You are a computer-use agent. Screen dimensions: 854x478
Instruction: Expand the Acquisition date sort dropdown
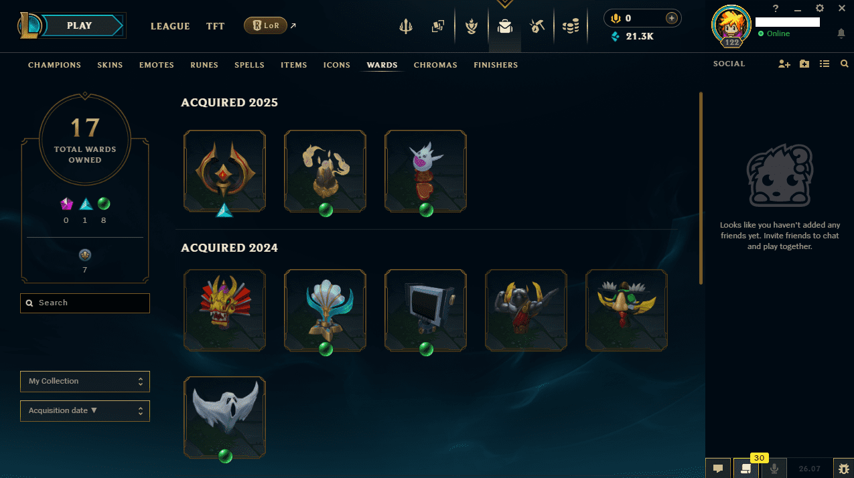click(x=85, y=410)
